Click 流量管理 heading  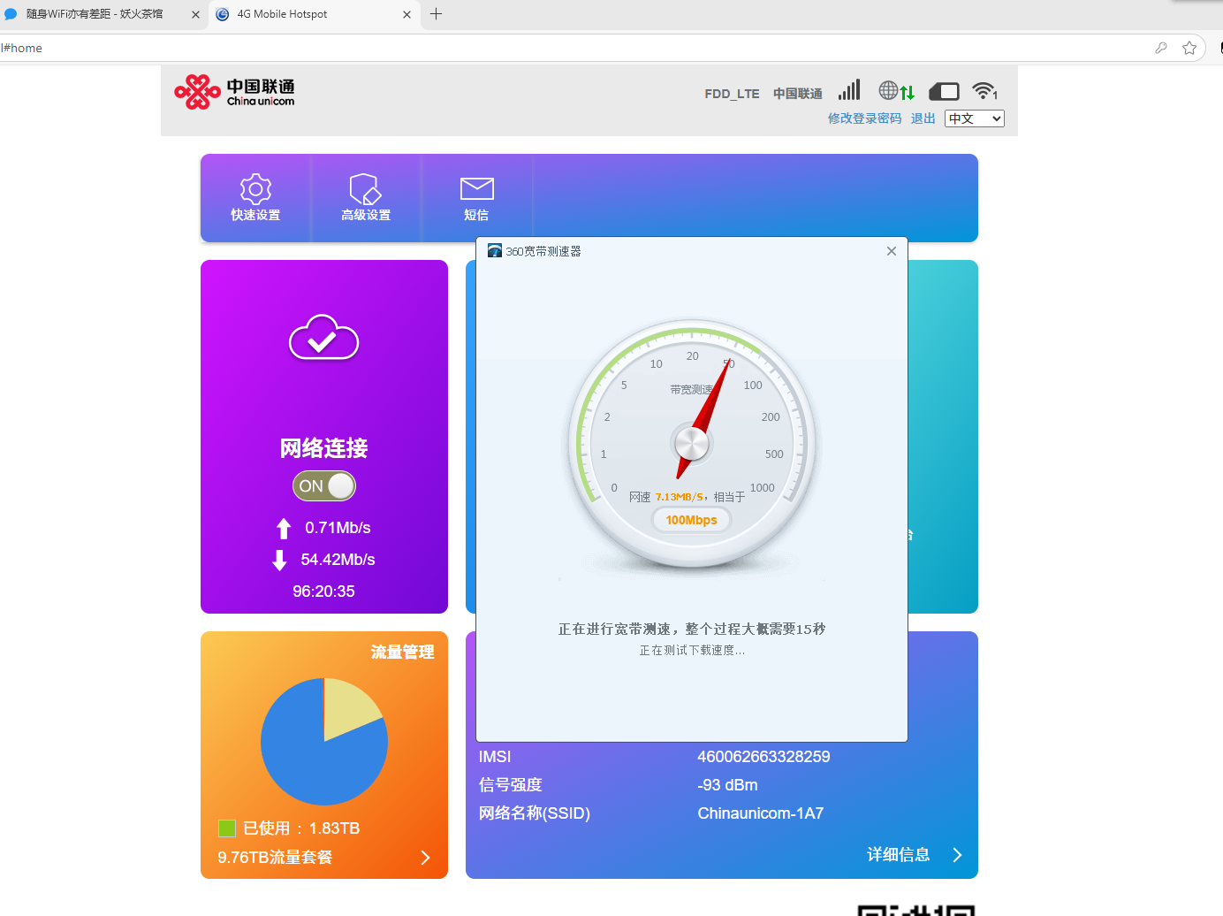[x=402, y=652]
